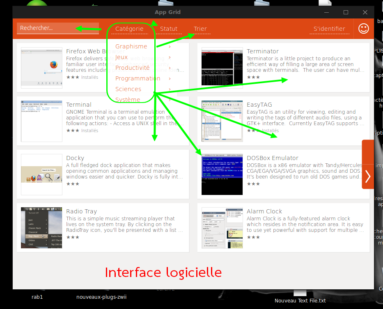Click the smiley face icon in header

(x=363, y=29)
